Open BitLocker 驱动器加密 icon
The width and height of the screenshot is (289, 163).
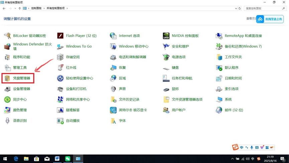tap(8, 35)
